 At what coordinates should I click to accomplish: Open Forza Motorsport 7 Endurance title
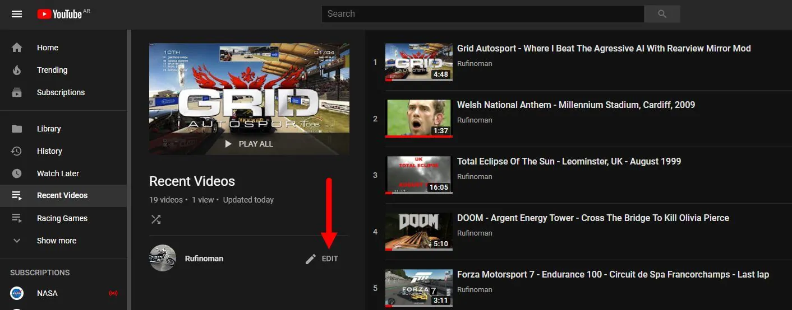[613, 275]
